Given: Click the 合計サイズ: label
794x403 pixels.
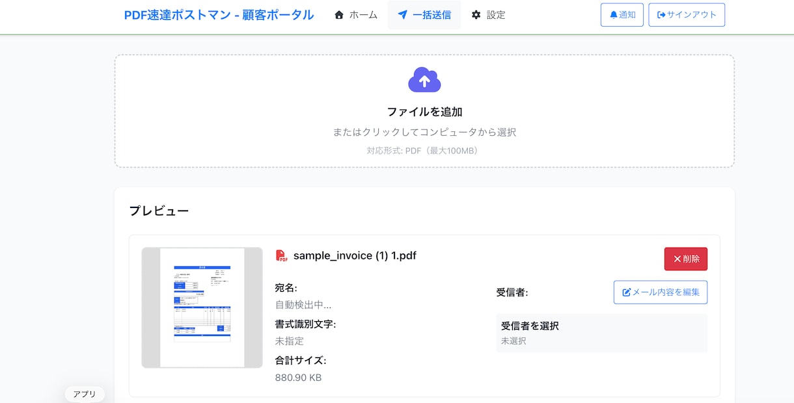Looking at the screenshot, I should pos(301,360).
